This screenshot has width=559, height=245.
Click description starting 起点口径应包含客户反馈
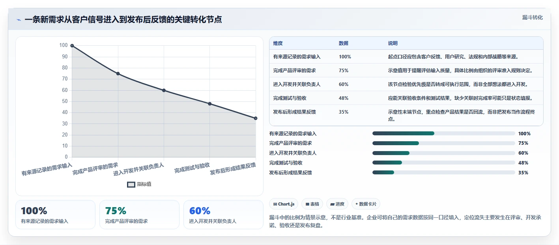(x=453, y=57)
